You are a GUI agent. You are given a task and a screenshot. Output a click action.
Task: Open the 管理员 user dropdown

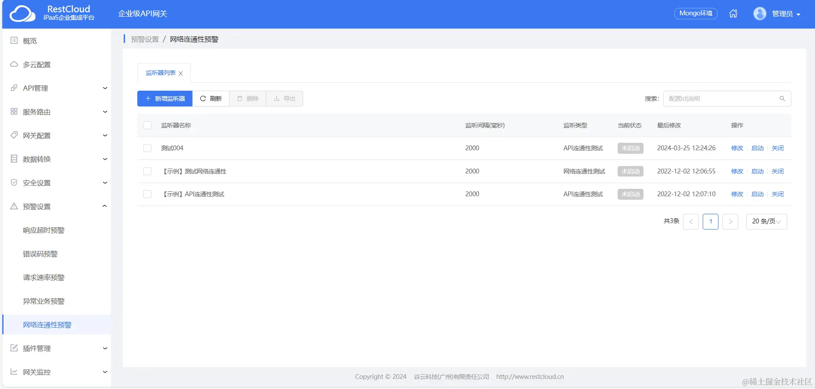click(x=786, y=14)
